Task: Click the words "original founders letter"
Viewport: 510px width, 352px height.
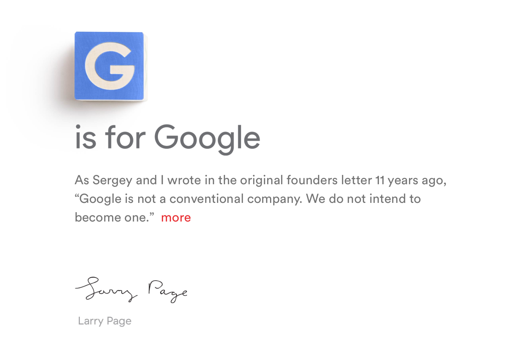Action: [306, 180]
